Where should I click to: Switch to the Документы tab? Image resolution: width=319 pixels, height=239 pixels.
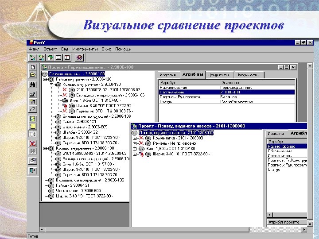pos(219,75)
